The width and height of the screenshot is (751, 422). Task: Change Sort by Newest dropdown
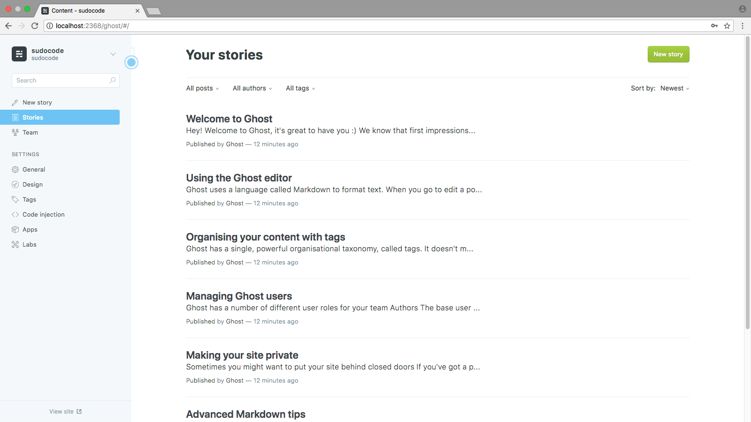pos(674,88)
